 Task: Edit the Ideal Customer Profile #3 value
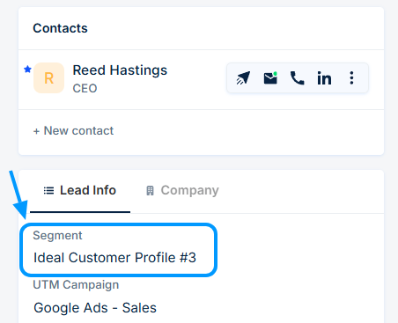[x=114, y=258]
